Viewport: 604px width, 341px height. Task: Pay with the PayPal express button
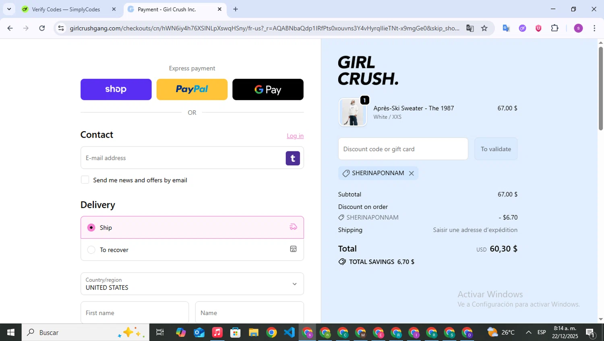pos(192,89)
